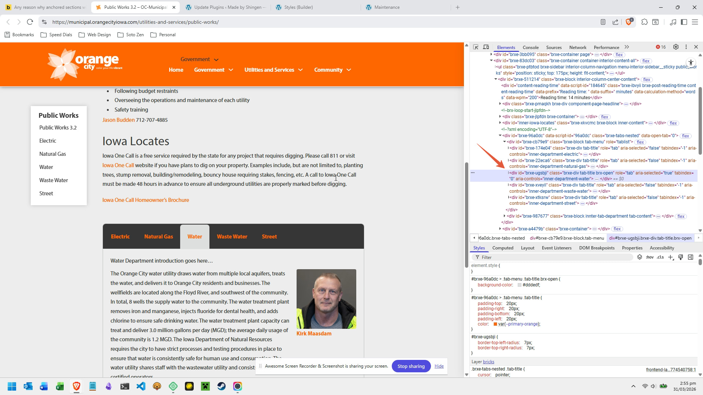Click the share page icon in address bar

pyautogui.click(x=615, y=22)
